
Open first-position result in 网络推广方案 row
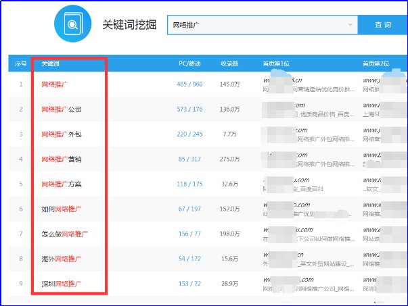[x=294, y=184]
